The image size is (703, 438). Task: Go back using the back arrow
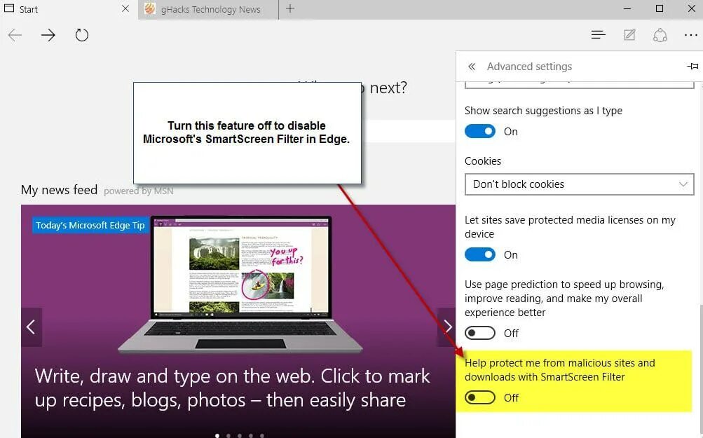(x=15, y=35)
